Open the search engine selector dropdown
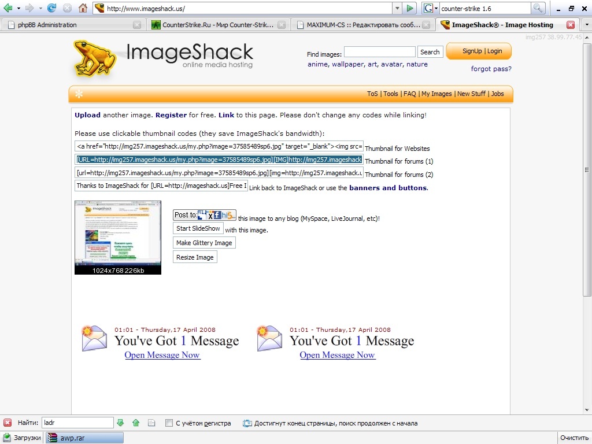Screen dimensions: 592x444 tap(436, 8)
